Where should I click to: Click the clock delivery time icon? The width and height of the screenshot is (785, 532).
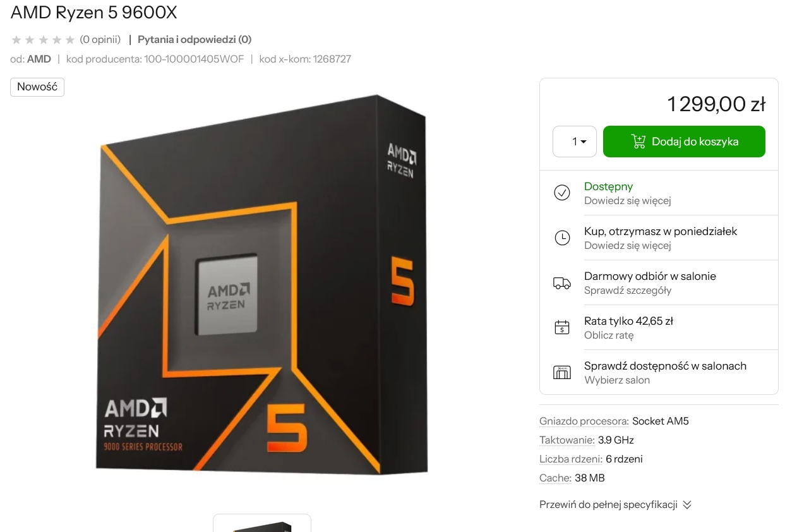point(562,238)
